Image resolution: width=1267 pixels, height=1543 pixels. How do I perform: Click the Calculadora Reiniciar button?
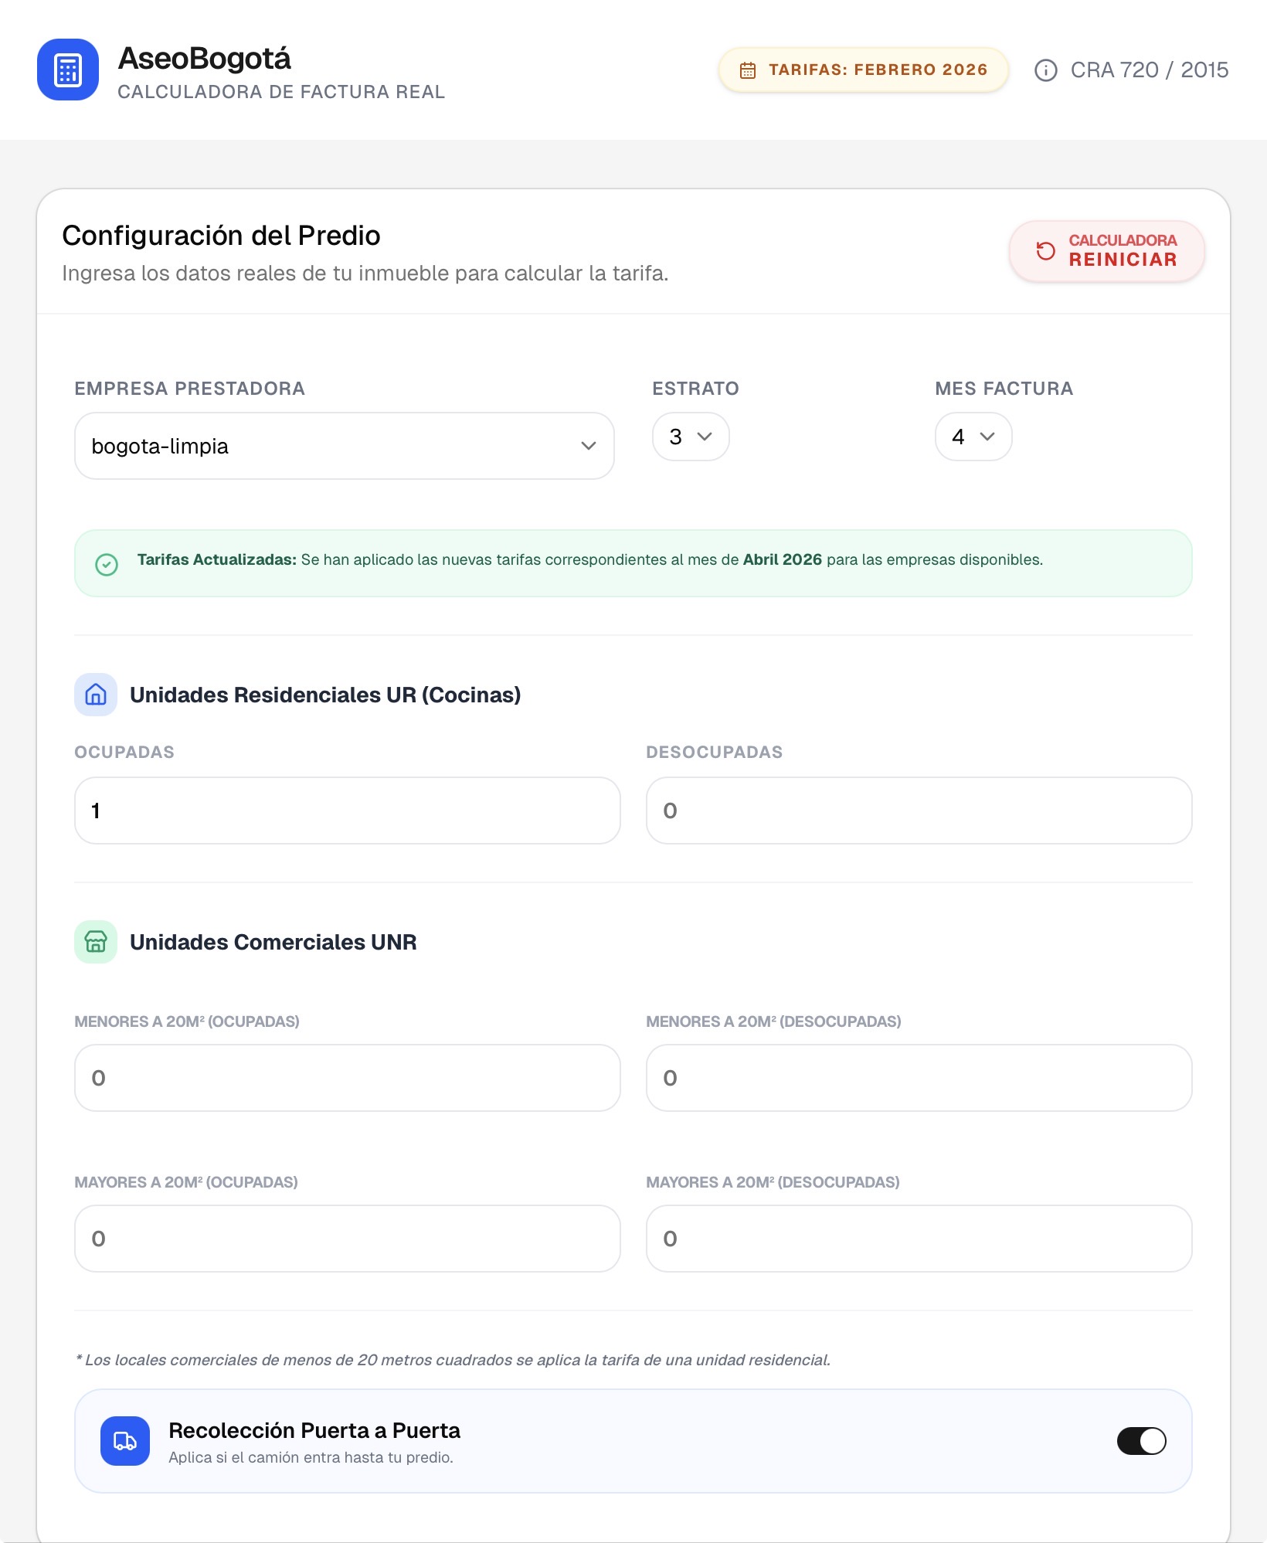tap(1106, 250)
